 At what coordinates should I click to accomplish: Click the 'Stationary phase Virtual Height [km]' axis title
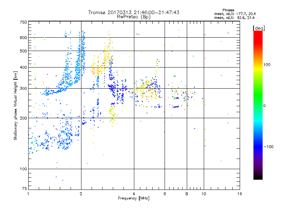(x=16, y=105)
